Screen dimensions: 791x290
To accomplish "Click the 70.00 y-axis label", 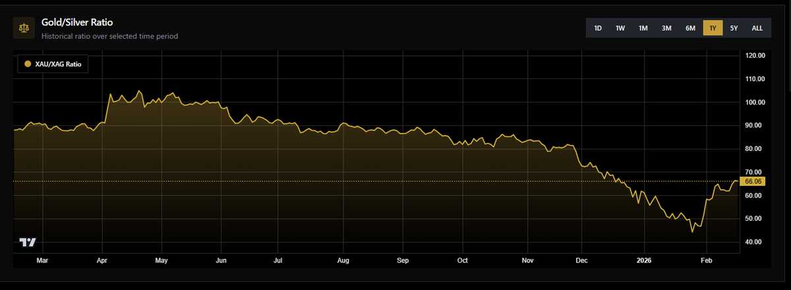I will (755, 171).
